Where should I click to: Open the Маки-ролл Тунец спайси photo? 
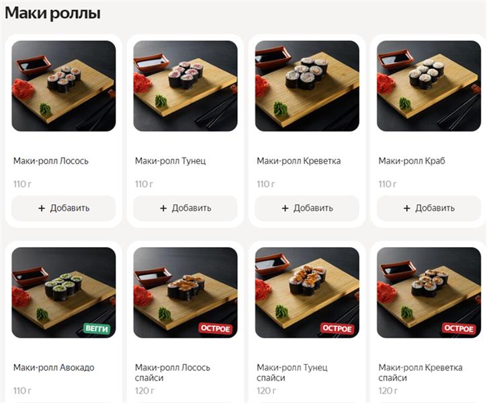(307, 292)
